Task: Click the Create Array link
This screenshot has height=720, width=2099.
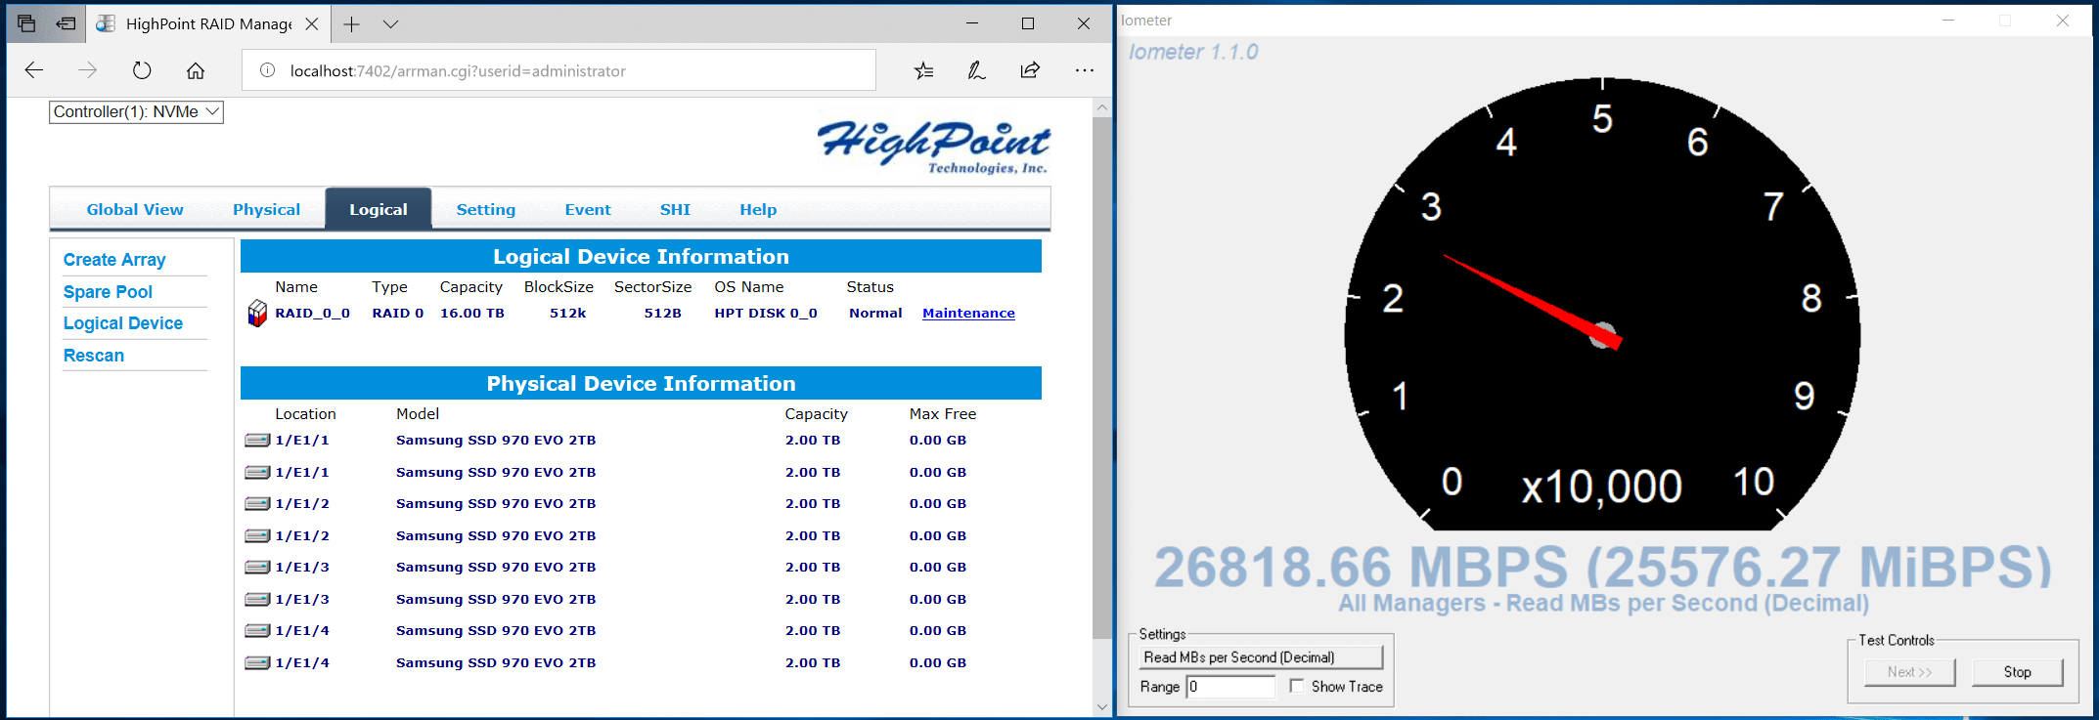Action: click(x=114, y=260)
